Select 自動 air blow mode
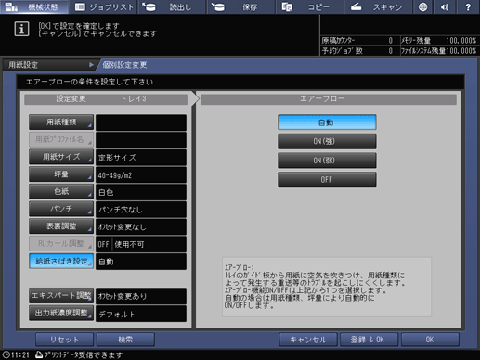This screenshot has width=480, height=360. 327,122
